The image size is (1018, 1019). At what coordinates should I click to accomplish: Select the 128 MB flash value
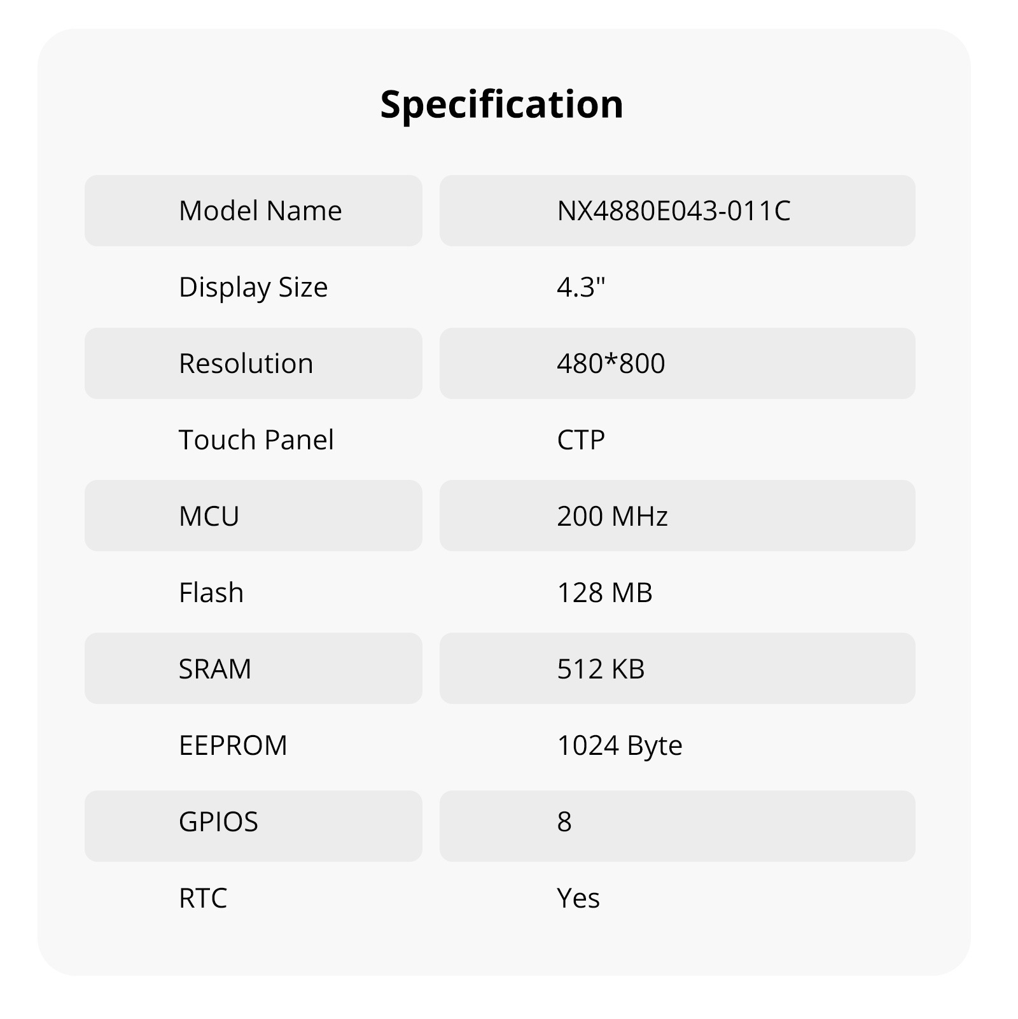pos(604,593)
